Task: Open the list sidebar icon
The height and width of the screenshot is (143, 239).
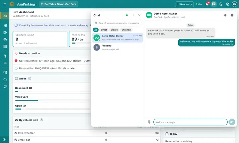Action: (x=5, y=63)
